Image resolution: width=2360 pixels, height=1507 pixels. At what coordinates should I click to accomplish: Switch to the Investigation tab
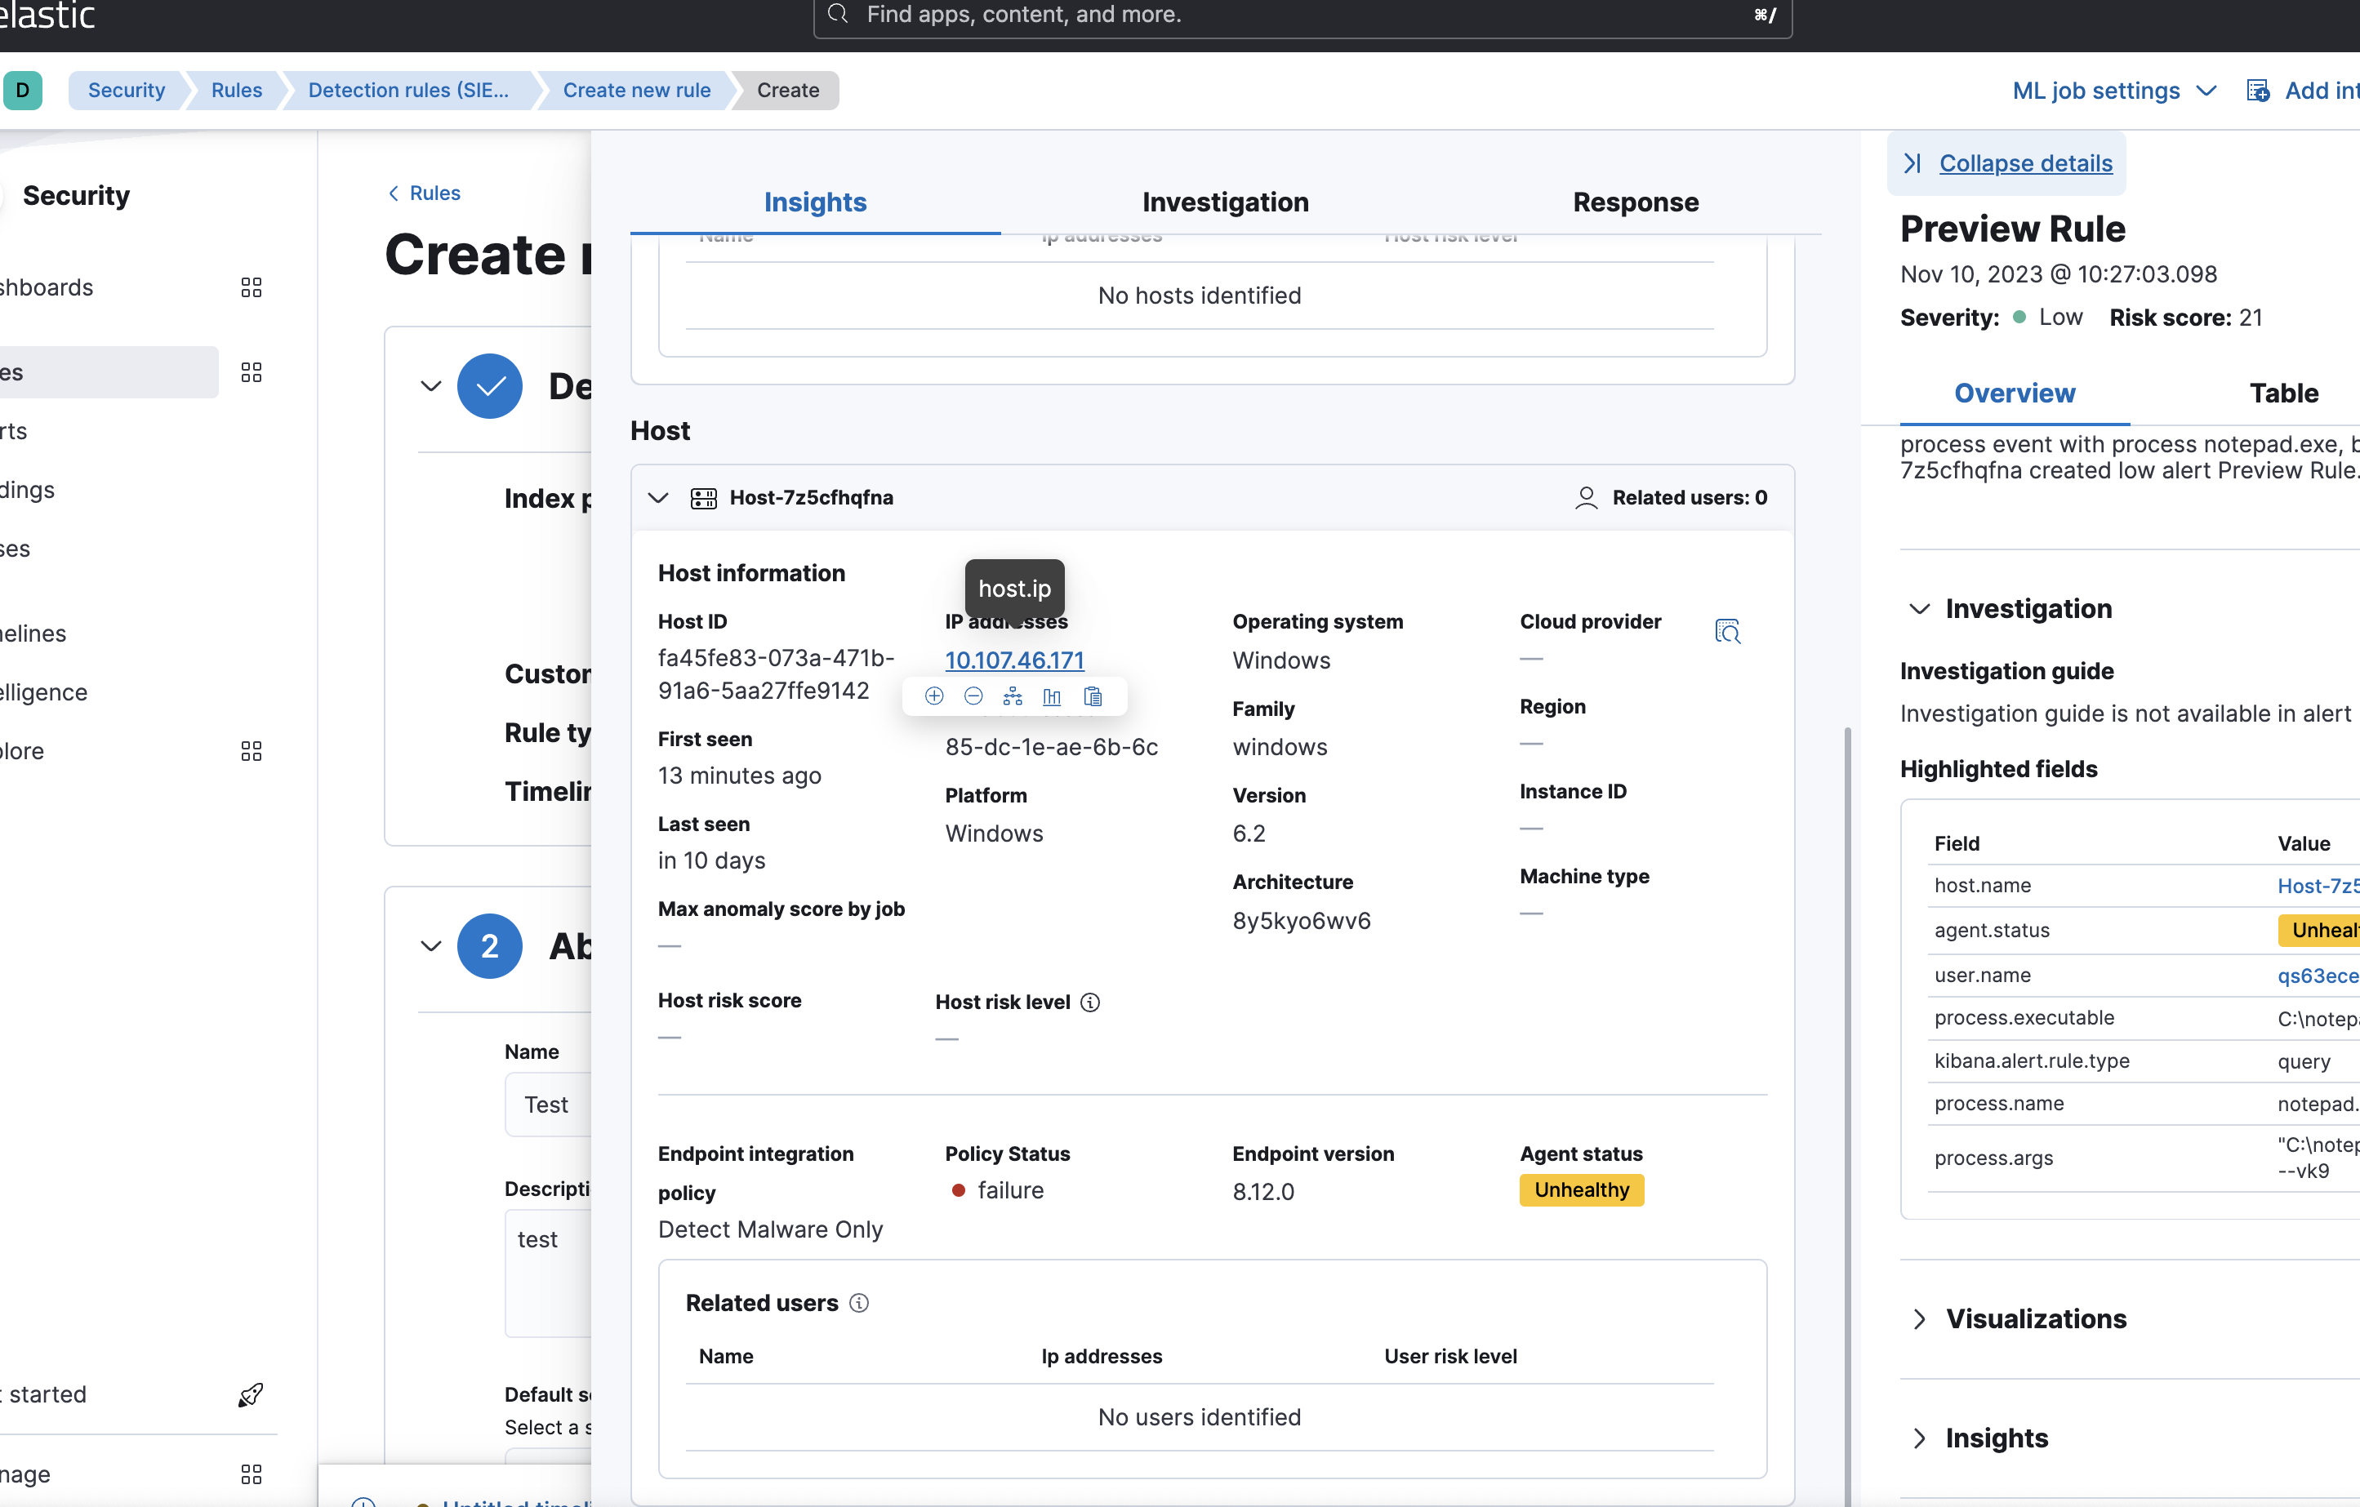(x=1225, y=202)
